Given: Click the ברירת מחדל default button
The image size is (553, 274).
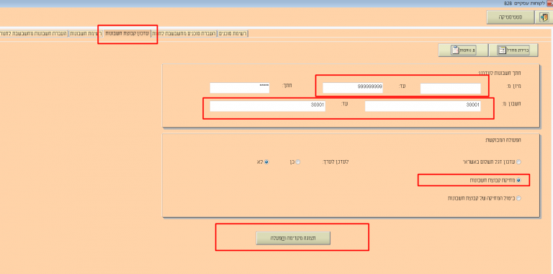Looking at the screenshot, I should point(513,50).
